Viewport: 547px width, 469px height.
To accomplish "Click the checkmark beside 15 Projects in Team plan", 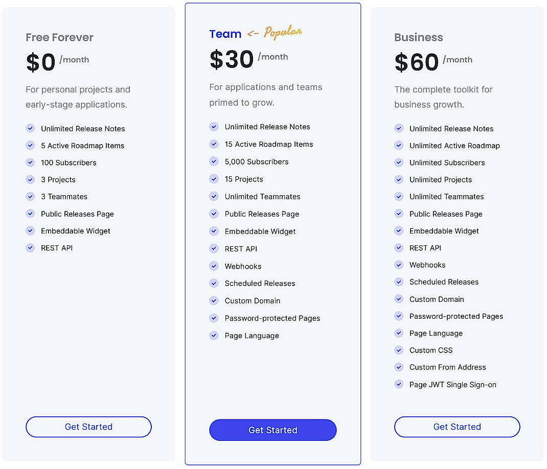I will tap(214, 179).
